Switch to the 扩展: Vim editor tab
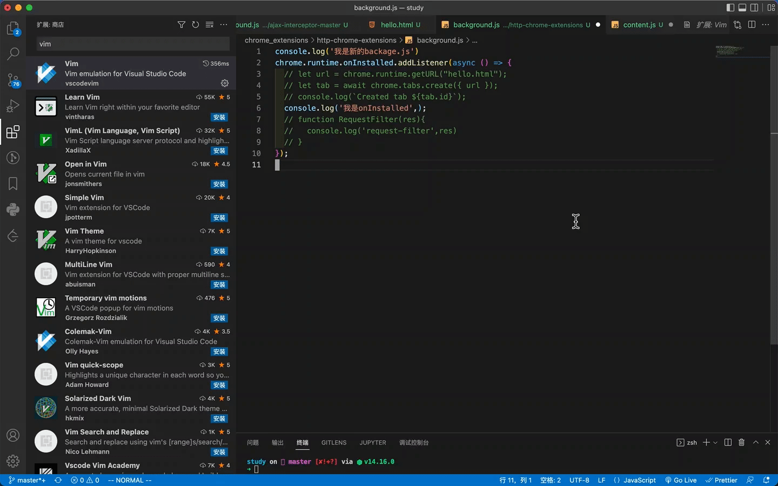778x486 pixels. (x=706, y=25)
